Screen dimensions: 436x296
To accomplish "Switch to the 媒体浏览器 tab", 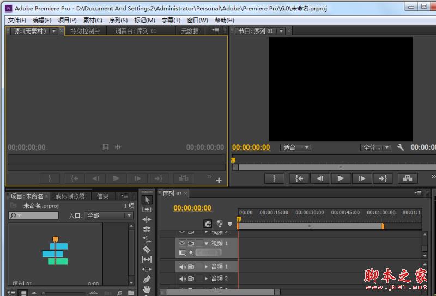I will [x=70, y=196].
